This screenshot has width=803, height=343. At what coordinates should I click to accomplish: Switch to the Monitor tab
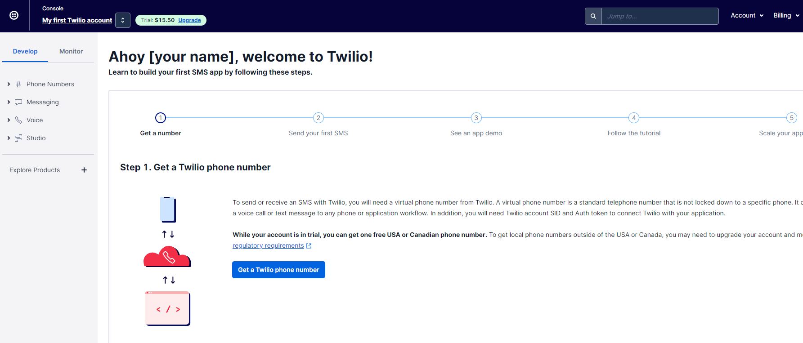coord(71,51)
